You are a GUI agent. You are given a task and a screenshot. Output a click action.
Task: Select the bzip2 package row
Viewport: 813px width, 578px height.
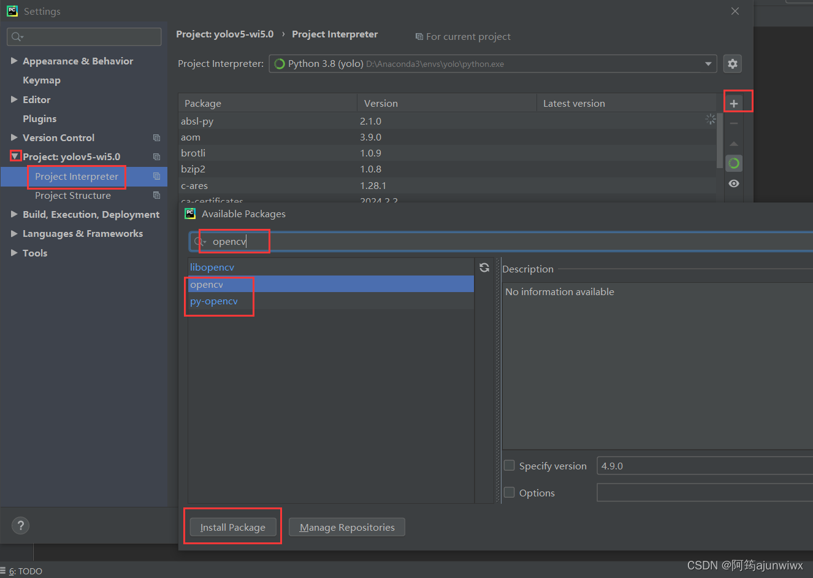(448, 169)
